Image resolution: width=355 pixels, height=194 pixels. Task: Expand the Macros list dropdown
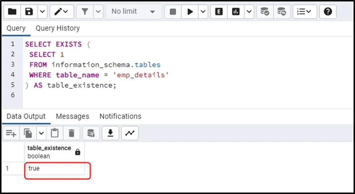click(x=304, y=12)
